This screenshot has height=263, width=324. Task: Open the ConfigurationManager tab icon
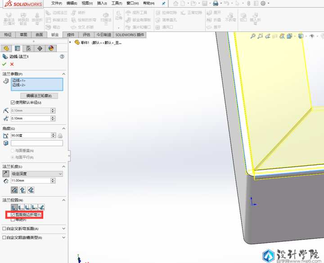coord(28,48)
